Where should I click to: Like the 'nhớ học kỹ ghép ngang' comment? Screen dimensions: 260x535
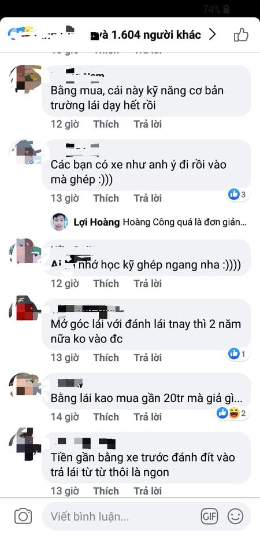pos(106,283)
